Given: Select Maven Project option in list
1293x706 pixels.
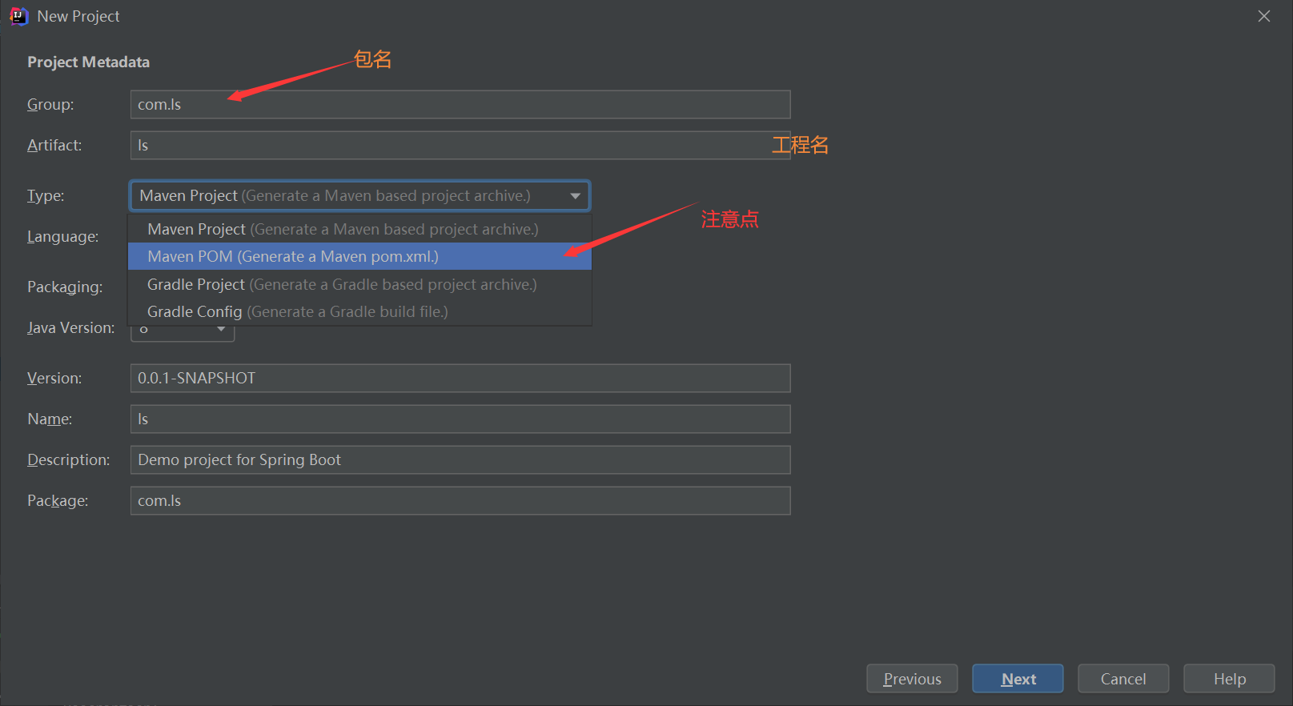Looking at the screenshot, I should pyautogui.click(x=359, y=230).
